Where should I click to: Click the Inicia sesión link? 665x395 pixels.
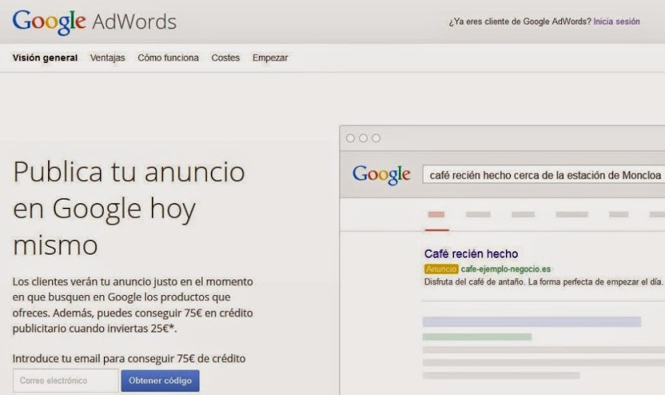pyautogui.click(x=617, y=22)
